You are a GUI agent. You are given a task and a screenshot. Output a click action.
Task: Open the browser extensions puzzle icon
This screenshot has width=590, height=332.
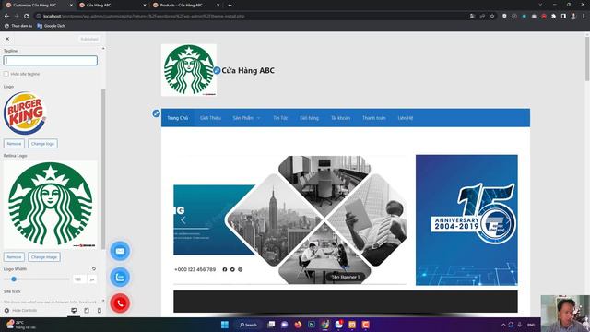(553, 17)
